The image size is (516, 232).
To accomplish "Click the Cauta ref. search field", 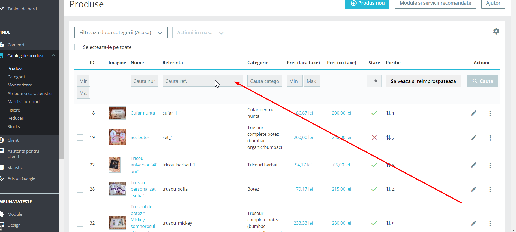I will coord(203,81).
